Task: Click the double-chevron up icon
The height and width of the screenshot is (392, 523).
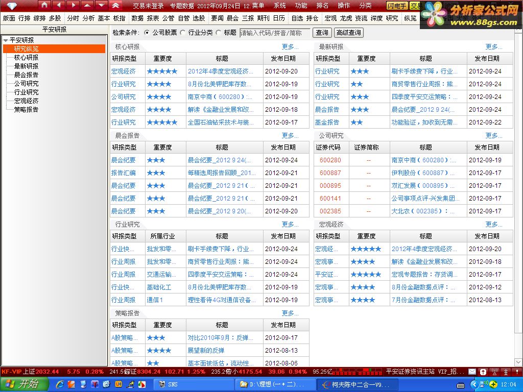Action: coord(116,5)
